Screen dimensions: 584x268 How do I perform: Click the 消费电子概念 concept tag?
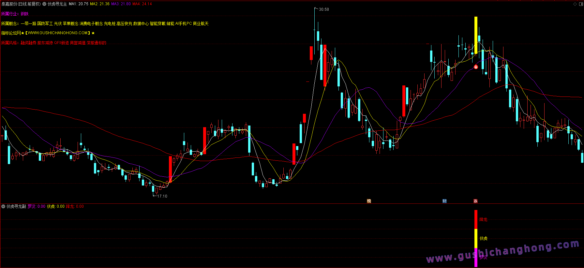point(91,23)
